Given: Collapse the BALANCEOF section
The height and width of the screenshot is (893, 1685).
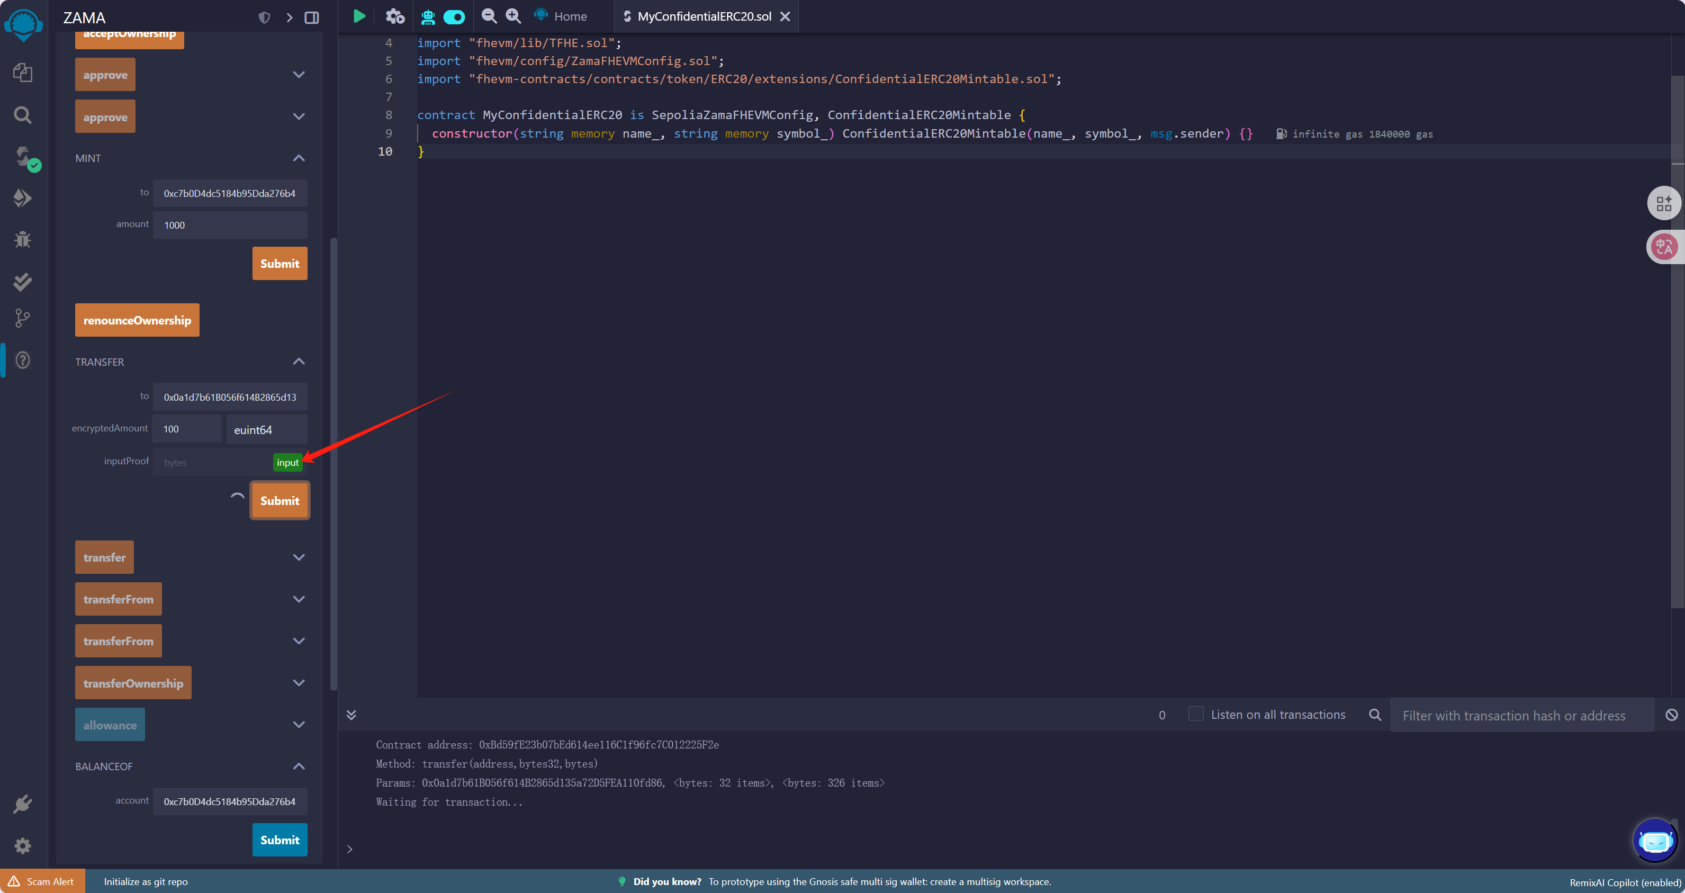Looking at the screenshot, I should click(299, 766).
